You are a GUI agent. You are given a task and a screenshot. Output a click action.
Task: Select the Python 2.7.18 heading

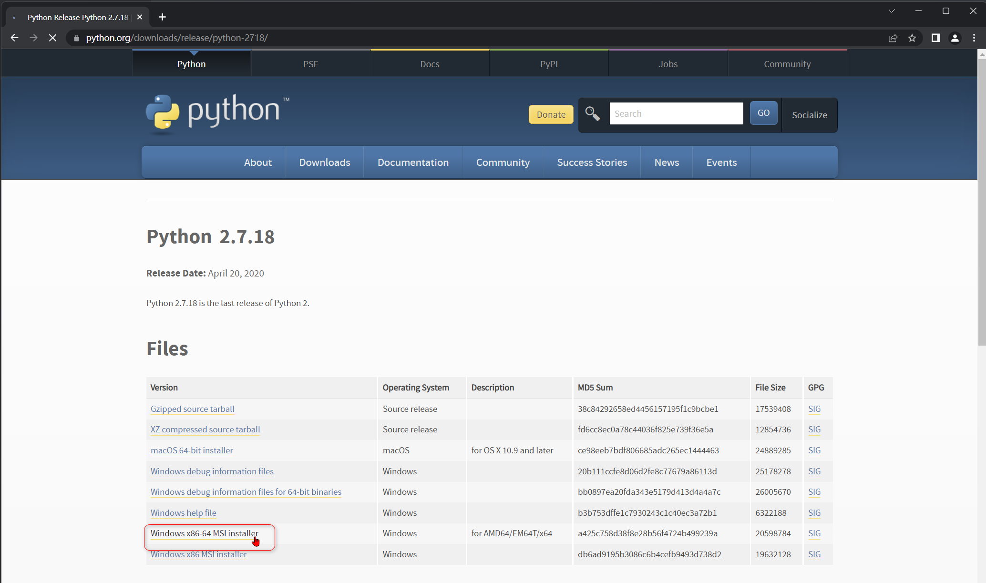pos(210,236)
